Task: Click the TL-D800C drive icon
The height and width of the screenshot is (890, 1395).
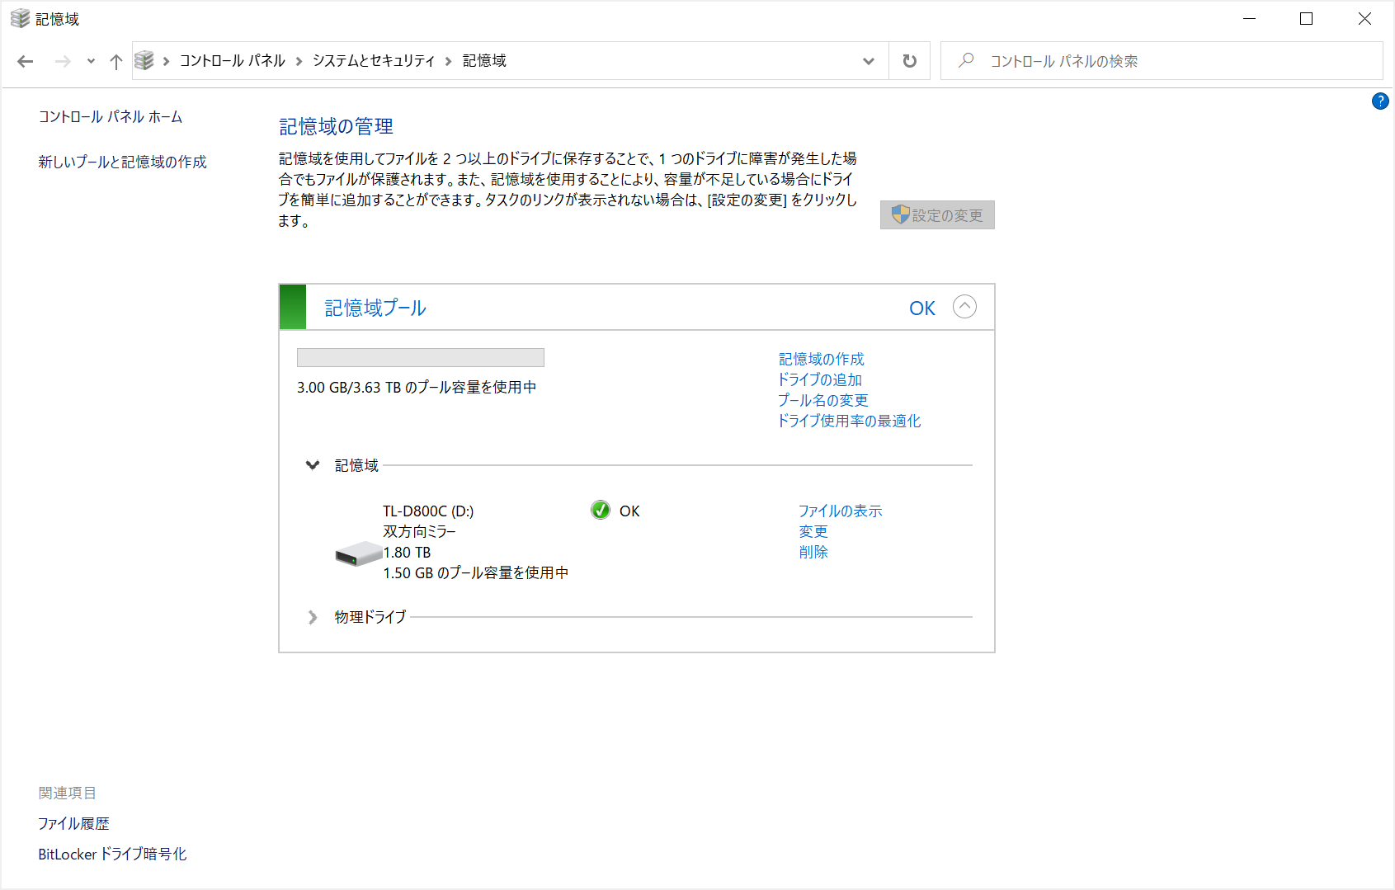Action: click(x=357, y=553)
